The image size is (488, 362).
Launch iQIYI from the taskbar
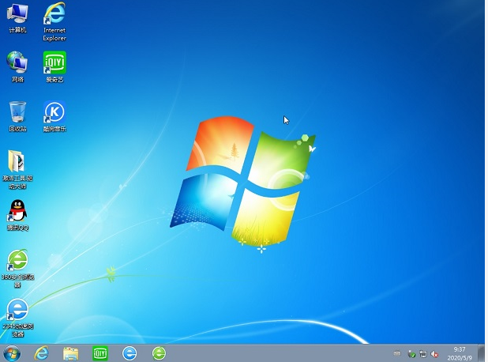click(100, 353)
